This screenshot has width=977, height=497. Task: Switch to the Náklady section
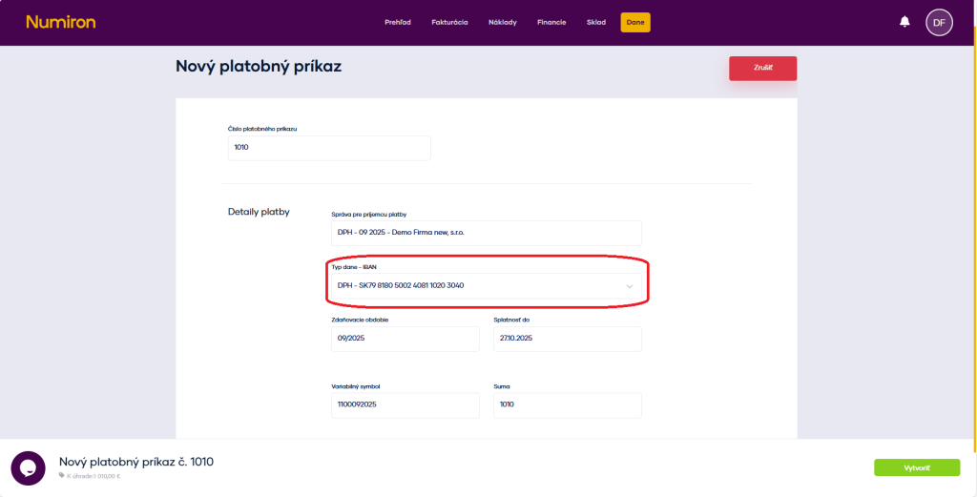[502, 22]
